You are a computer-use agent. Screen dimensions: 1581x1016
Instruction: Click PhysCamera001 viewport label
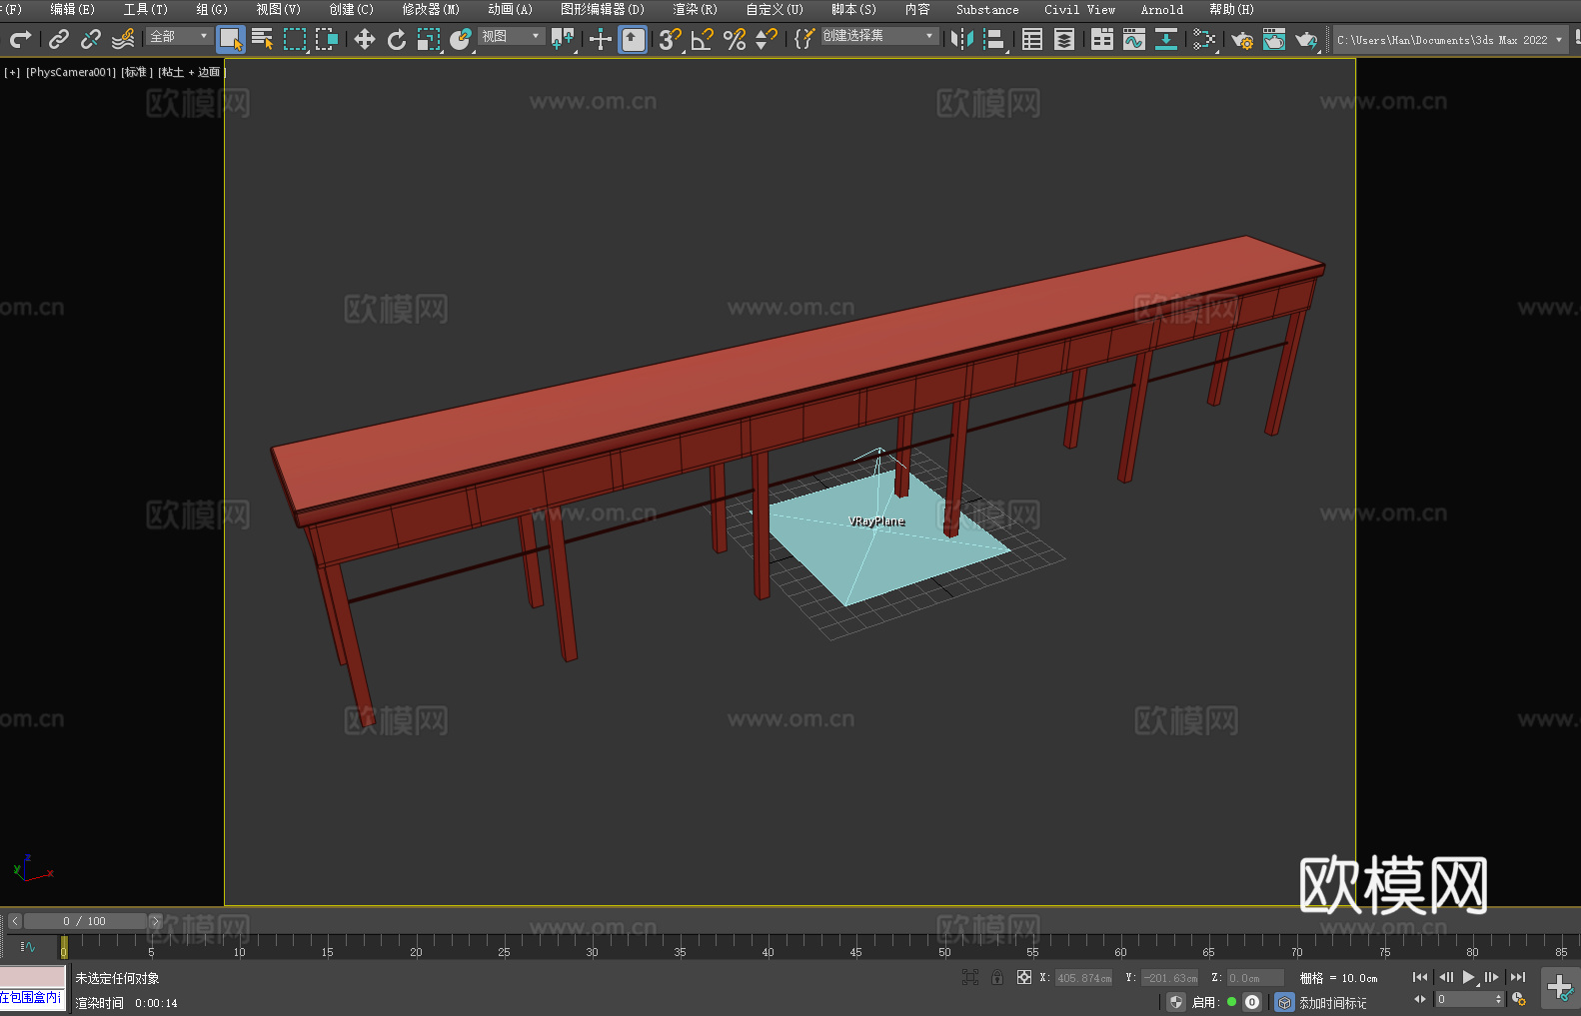(x=71, y=72)
